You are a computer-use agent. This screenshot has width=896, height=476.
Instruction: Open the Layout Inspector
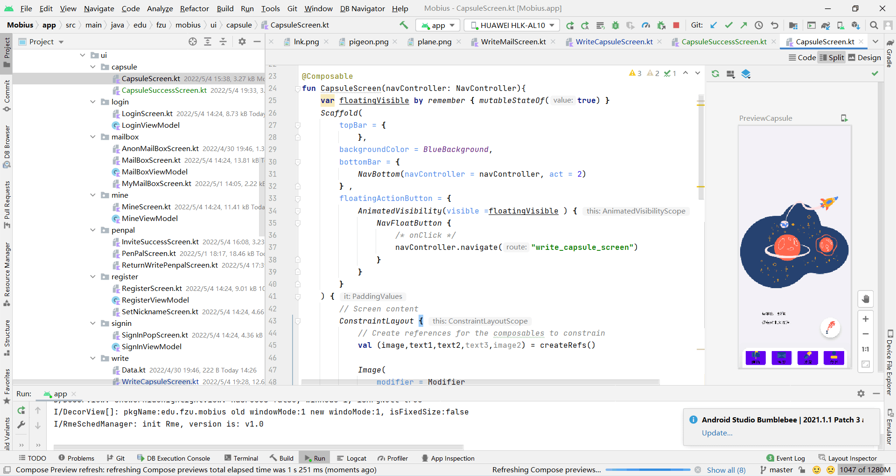point(847,458)
